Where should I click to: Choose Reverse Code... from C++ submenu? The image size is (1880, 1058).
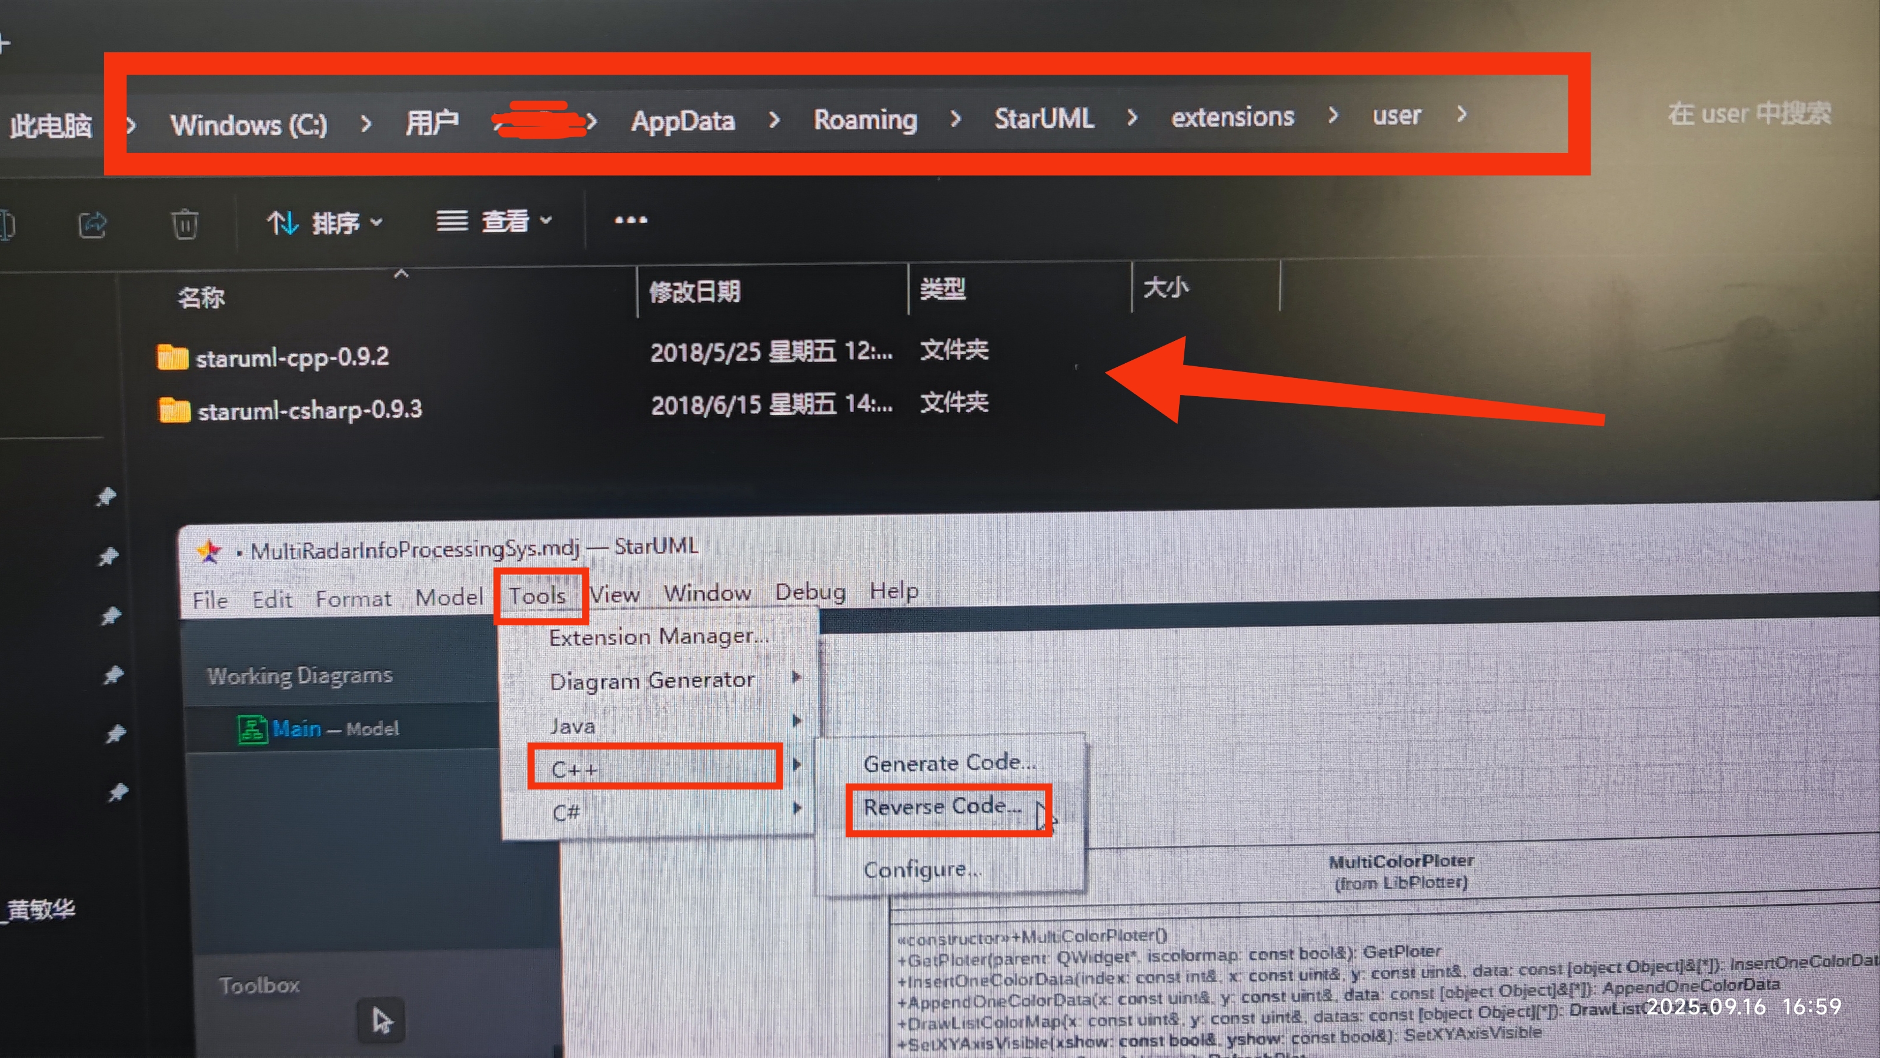pos(942,807)
